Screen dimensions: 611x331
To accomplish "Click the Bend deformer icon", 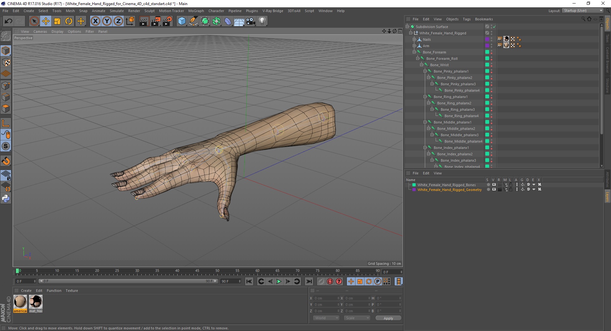I will [x=228, y=21].
